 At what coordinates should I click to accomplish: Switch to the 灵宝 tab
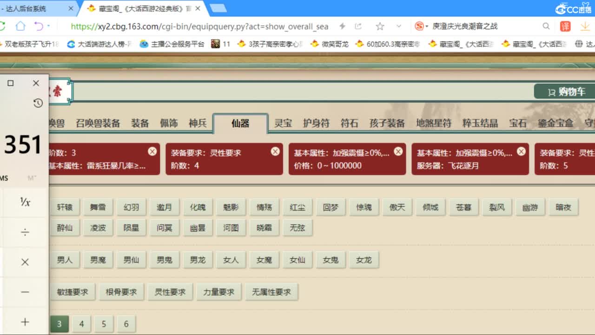pos(283,123)
